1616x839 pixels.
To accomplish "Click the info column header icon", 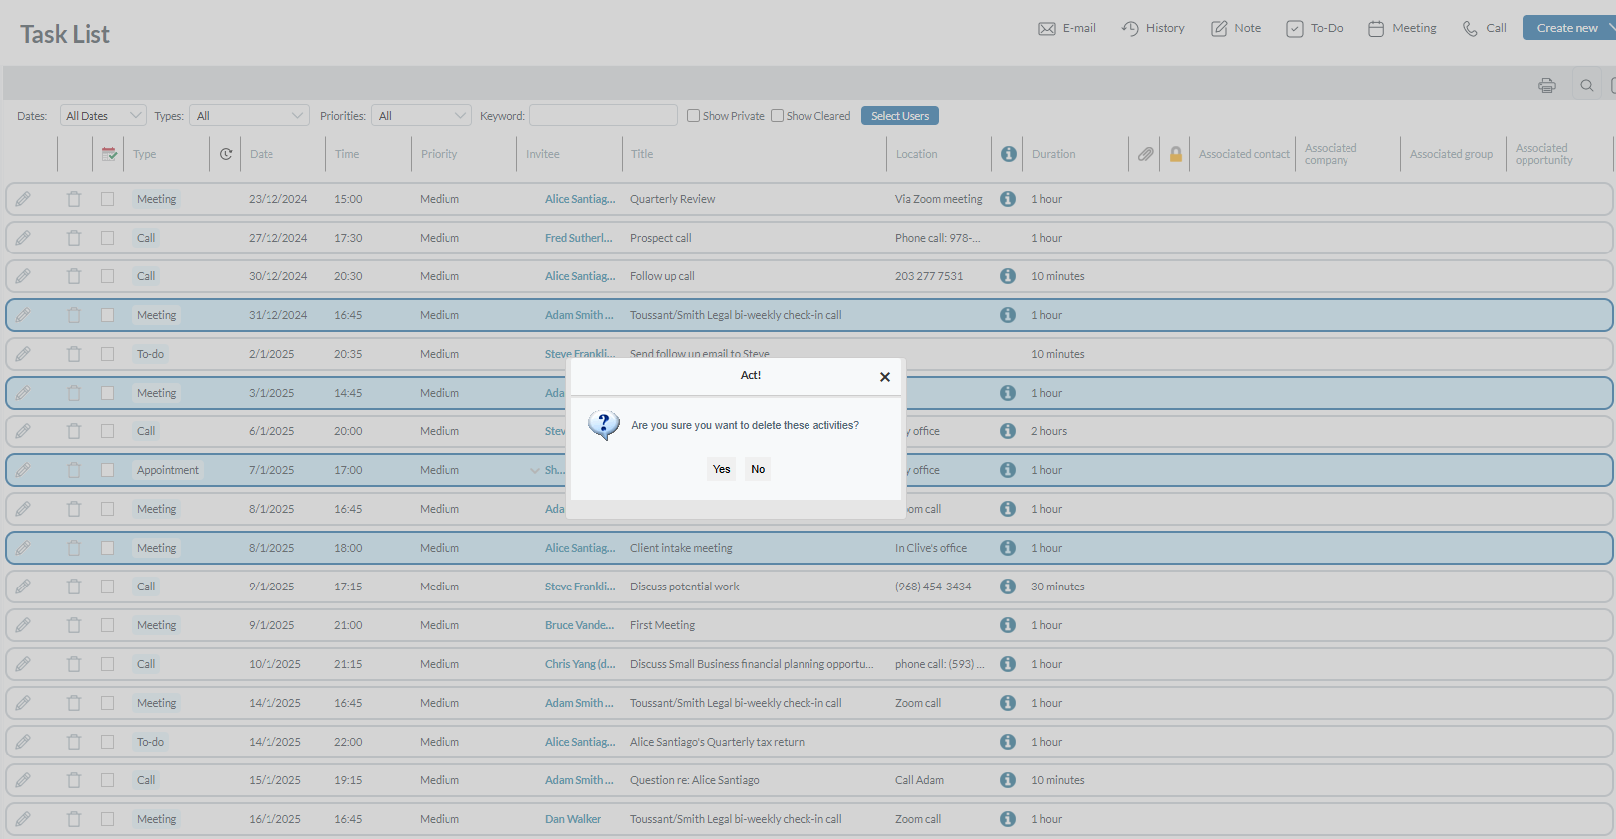I will click(1009, 154).
